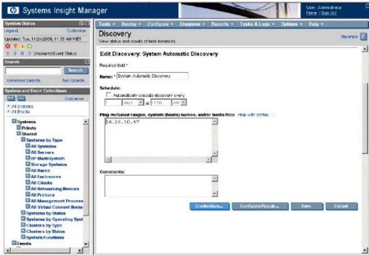Select System Functions tree item
This screenshot has height=255, width=369.
pos(45,237)
